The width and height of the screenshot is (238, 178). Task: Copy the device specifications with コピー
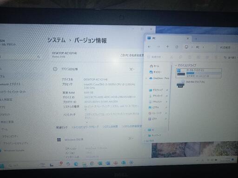pos(132,69)
